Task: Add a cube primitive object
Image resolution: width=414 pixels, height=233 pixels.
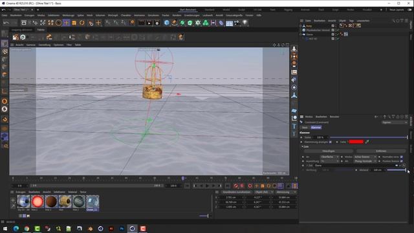Action: pyautogui.click(x=167, y=23)
